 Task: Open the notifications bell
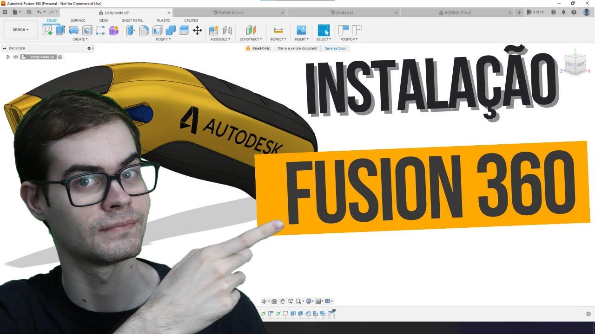(x=564, y=12)
